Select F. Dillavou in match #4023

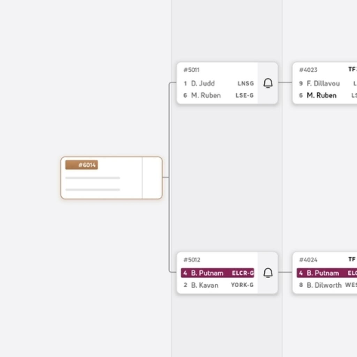tap(323, 83)
